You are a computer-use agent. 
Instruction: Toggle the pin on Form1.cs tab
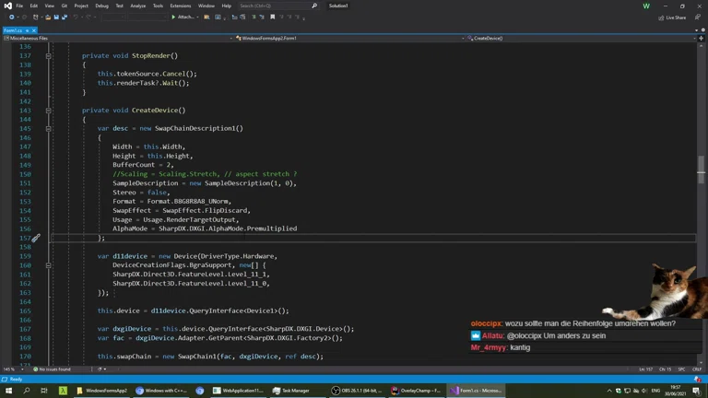coord(27,30)
